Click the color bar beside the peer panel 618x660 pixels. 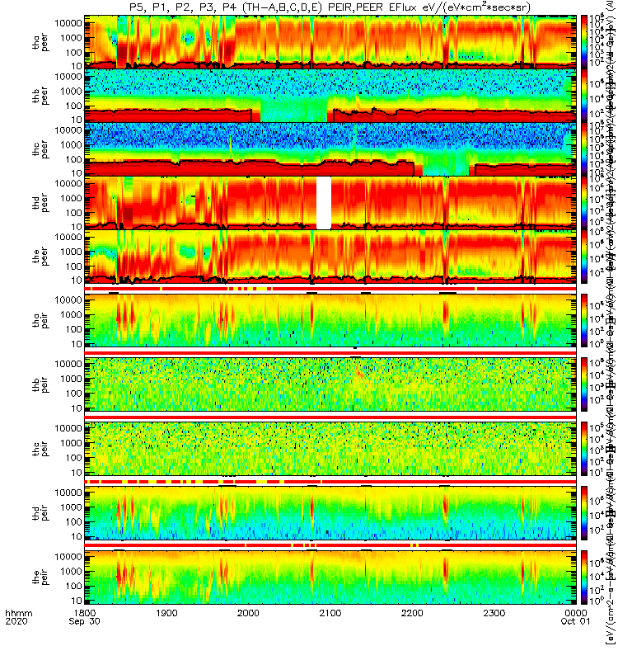[x=584, y=257]
